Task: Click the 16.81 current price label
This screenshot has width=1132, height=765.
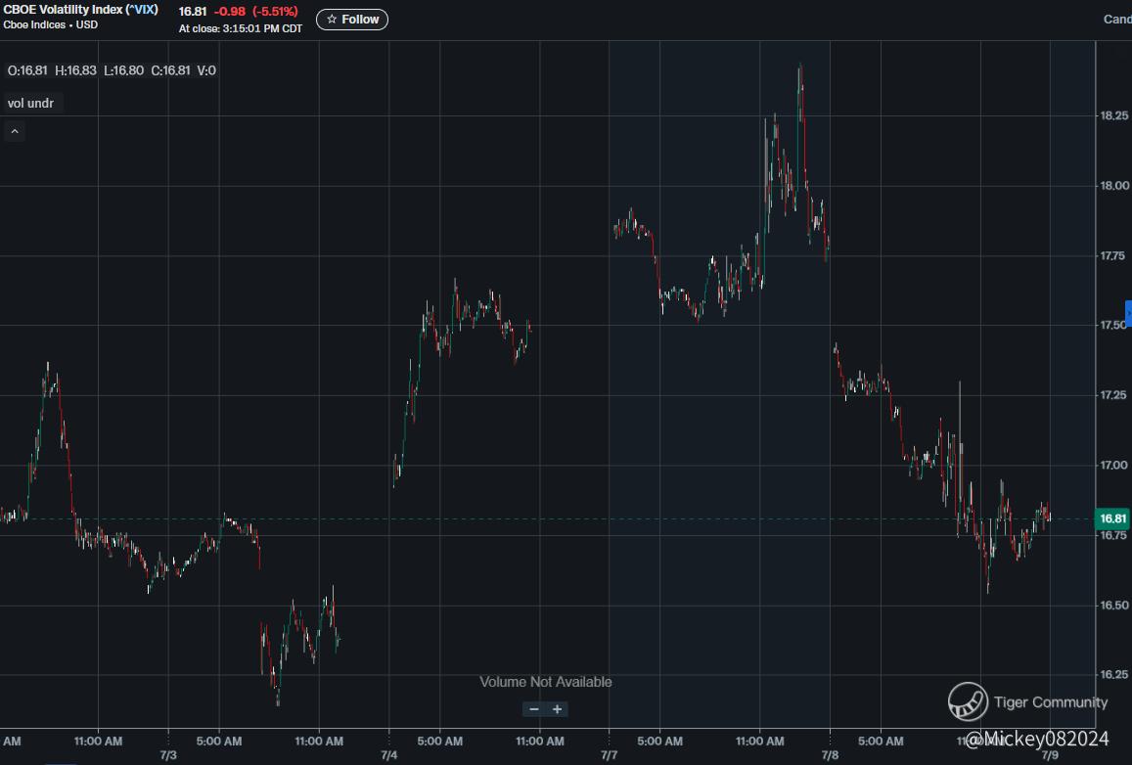Action: coord(1112,518)
